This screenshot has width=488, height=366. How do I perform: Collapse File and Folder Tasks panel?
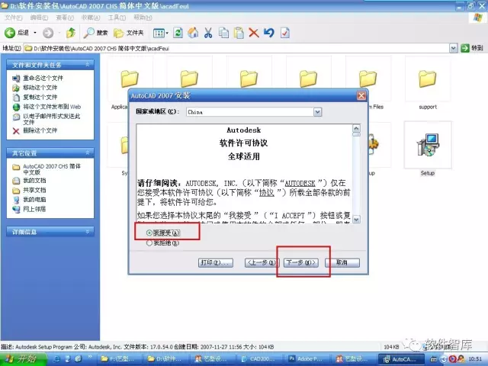[88, 65]
